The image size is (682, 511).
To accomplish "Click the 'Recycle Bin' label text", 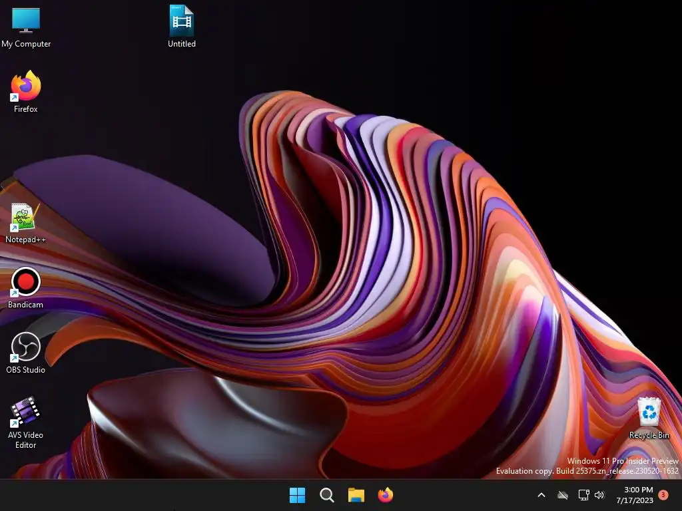I will 649,435.
